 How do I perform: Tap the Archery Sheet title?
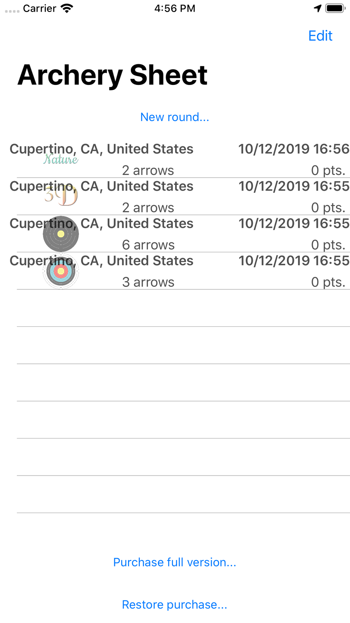(x=113, y=75)
